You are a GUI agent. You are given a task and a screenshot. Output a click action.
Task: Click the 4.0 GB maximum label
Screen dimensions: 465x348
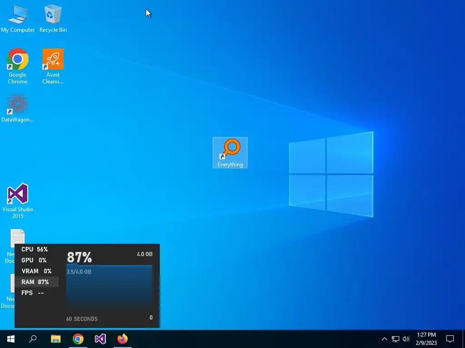(145, 254)
